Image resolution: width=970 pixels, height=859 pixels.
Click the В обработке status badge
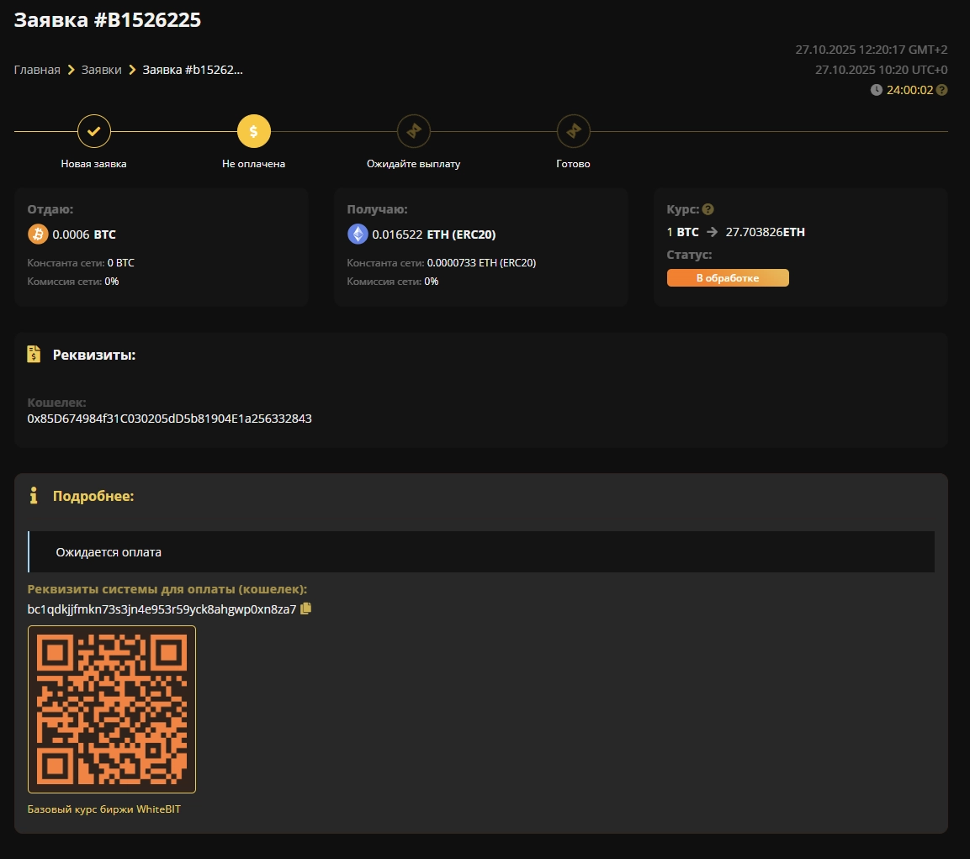[x=728, y=278]
